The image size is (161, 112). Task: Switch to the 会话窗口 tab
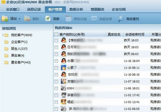click(13, 9)
